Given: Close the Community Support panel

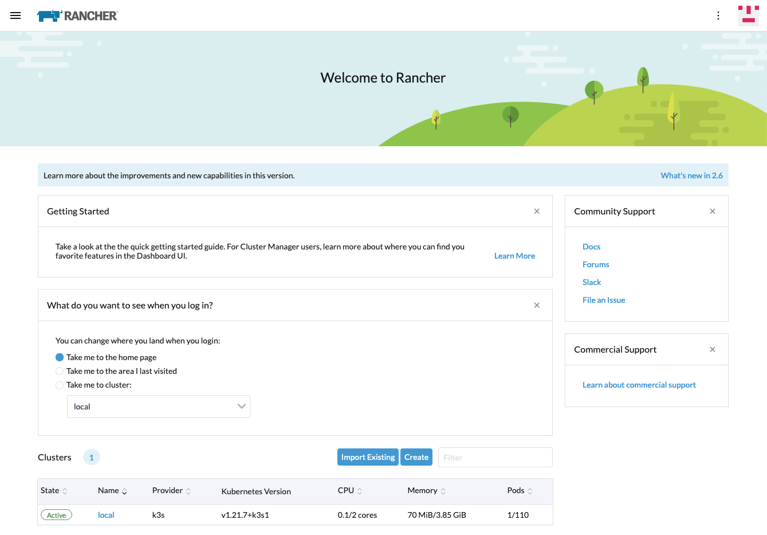Looking at the screenshot, I should tap(713, 211).
